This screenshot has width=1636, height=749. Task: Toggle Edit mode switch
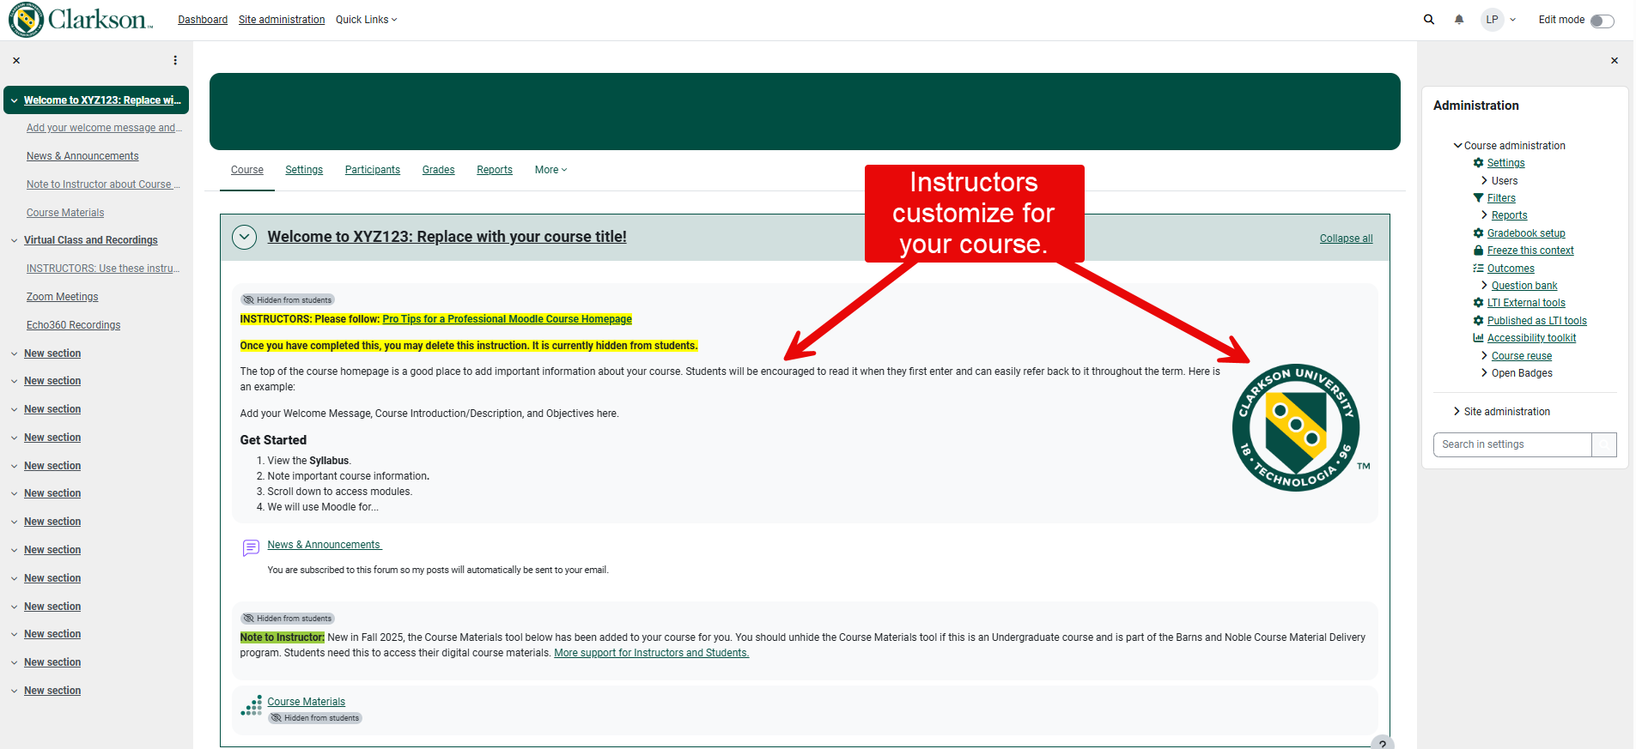(1602, 21)
